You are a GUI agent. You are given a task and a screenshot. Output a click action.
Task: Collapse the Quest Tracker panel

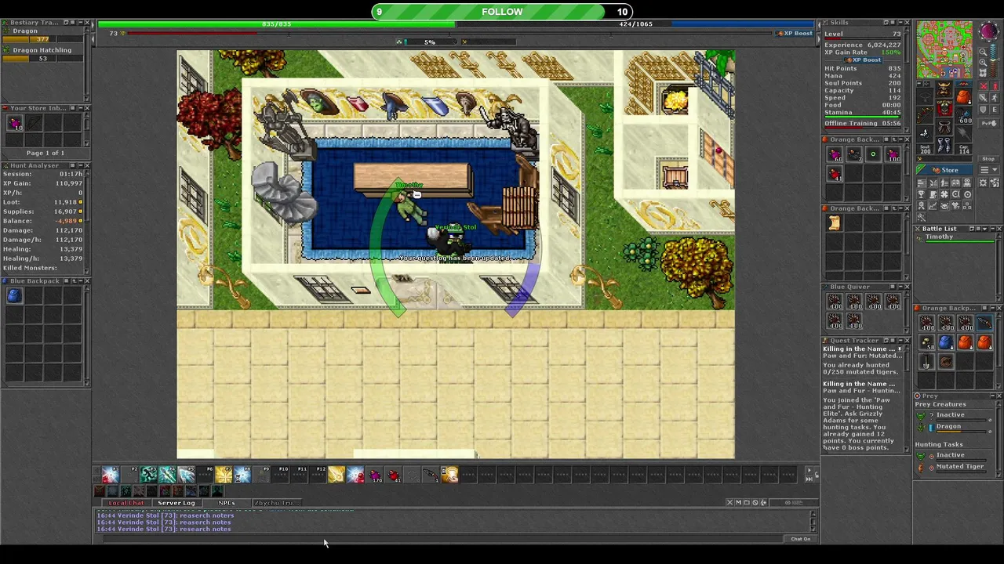pos(900,340)
